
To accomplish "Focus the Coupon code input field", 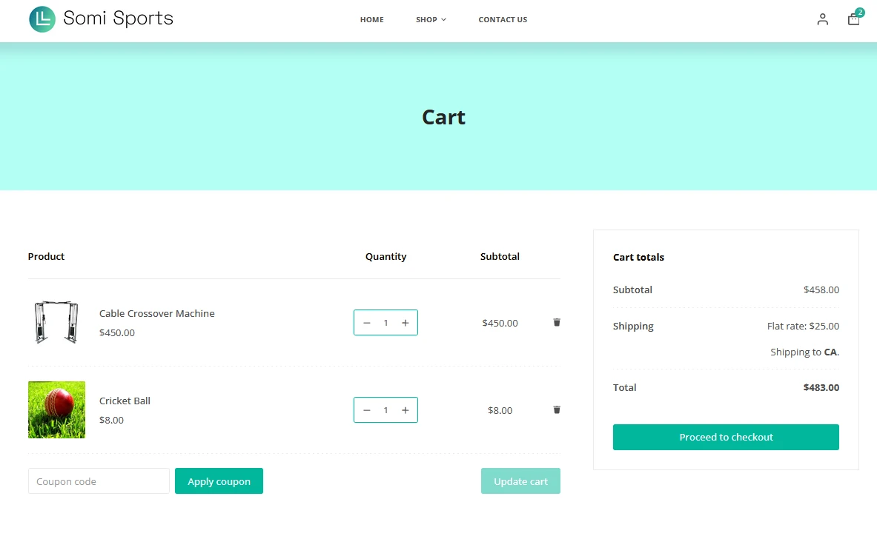I will tap(99, 481).
